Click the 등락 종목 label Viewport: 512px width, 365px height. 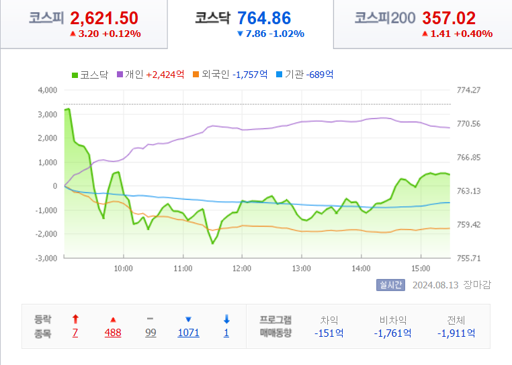(x=43, y=326)
